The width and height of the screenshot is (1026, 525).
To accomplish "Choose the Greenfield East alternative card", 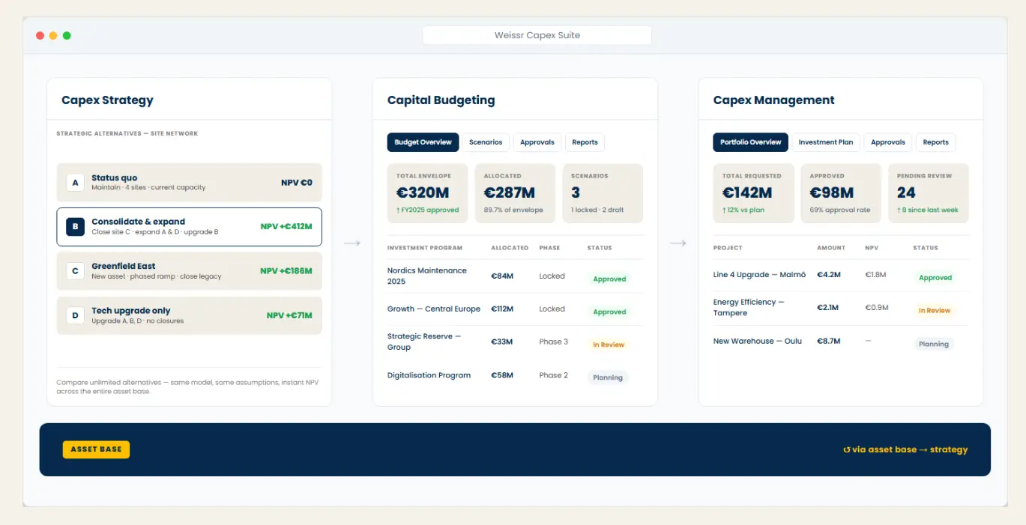I will click(x=189, y=271).
